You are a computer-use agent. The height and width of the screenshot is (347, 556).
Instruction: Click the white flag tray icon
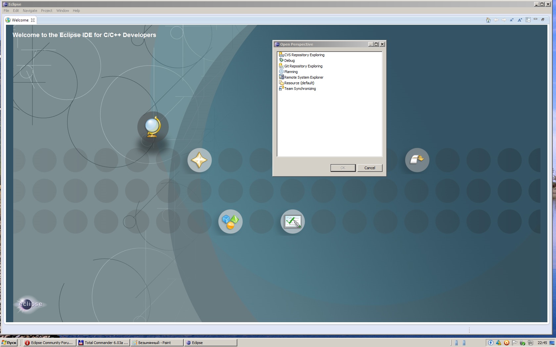coord(515,343)
